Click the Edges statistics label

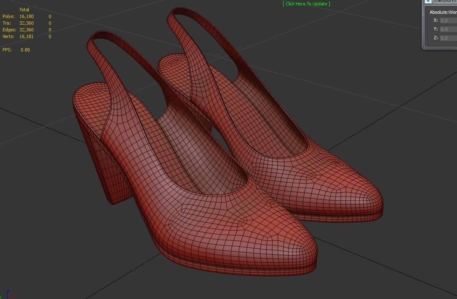point(9,30)
